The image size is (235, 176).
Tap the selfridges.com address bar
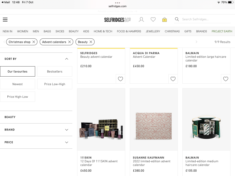(117, 6)
